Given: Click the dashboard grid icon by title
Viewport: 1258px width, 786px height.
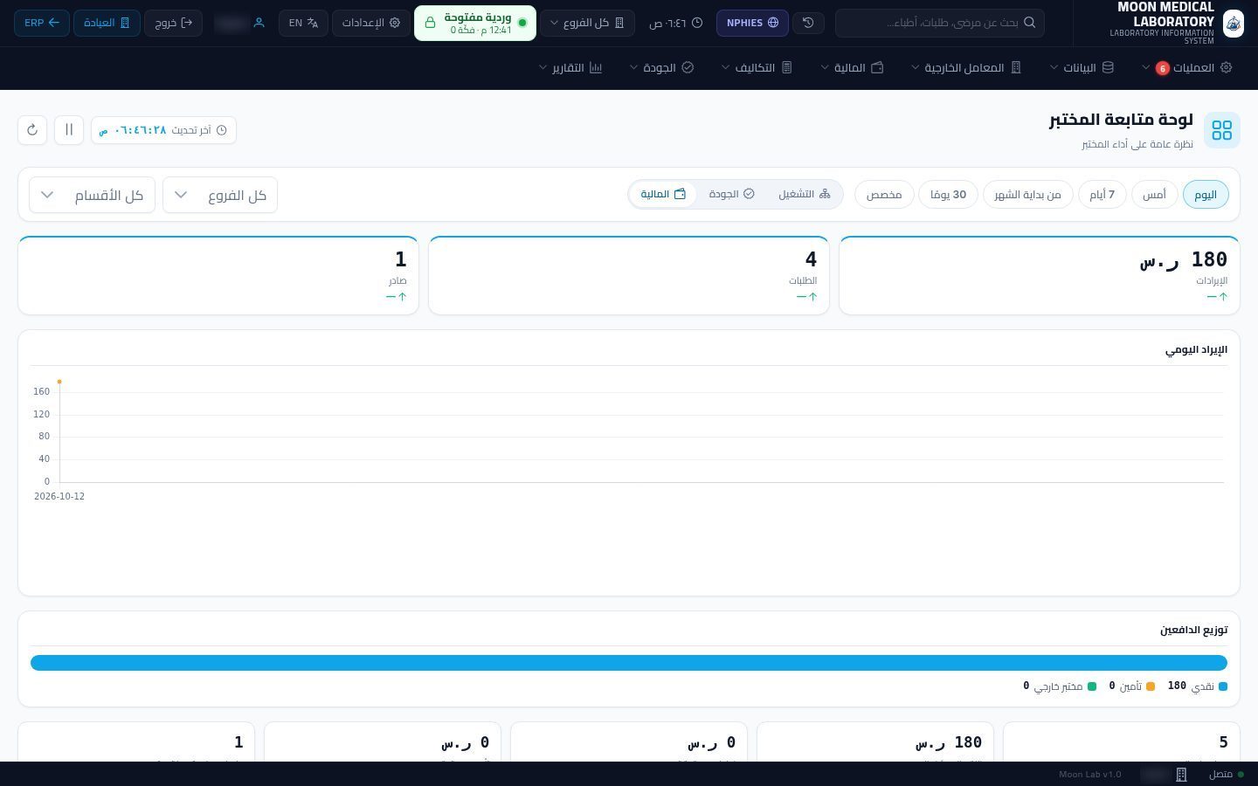Looking at the screenshot, I should (x=1222, y=130).
